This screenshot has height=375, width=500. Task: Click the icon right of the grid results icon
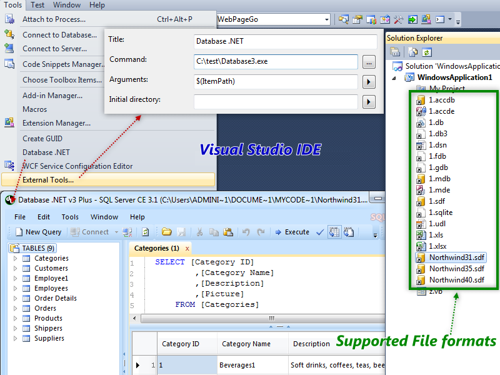click(349, 232)
